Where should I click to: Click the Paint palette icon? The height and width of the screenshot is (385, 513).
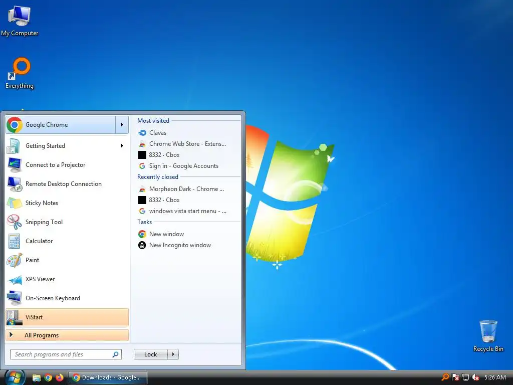coord(15,260)
